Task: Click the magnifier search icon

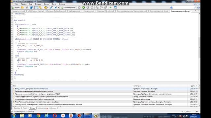Action: (x=195, y=8)
